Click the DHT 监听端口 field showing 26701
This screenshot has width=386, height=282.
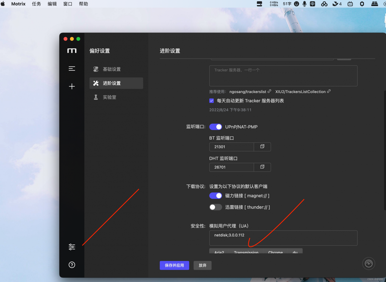[232, 167]
